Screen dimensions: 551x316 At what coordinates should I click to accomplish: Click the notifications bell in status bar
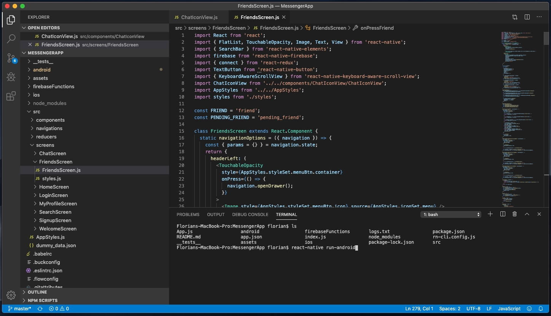[x=541, y=309]
